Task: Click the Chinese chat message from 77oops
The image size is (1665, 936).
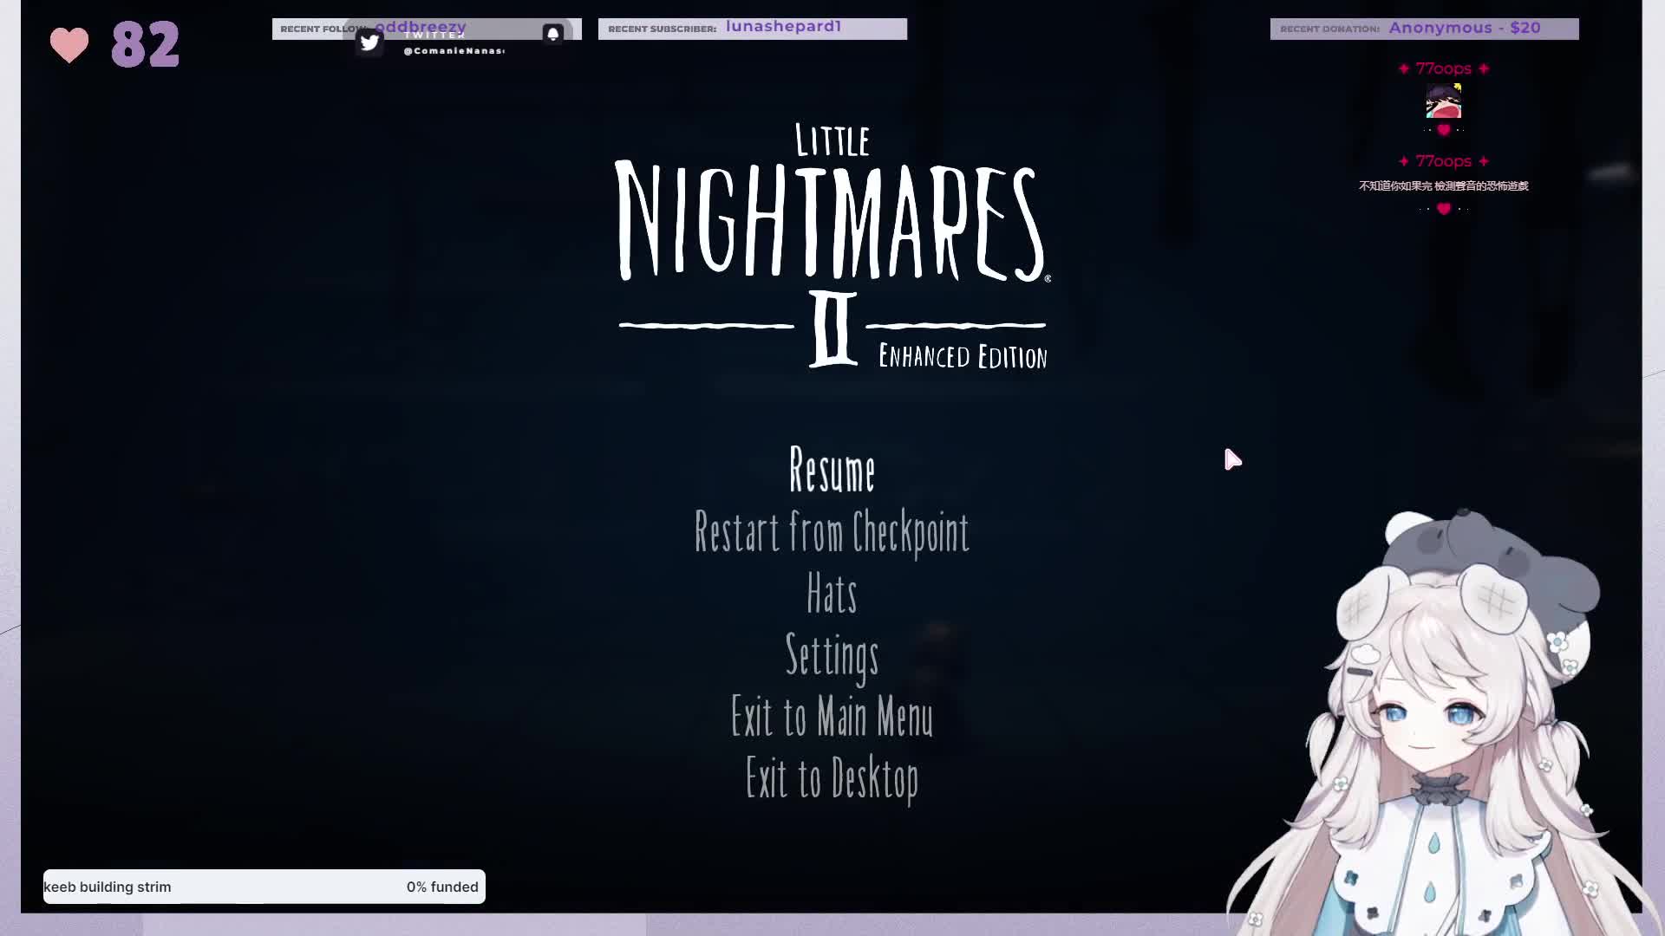Action: pyautogui.click(x=1443, y=185)
